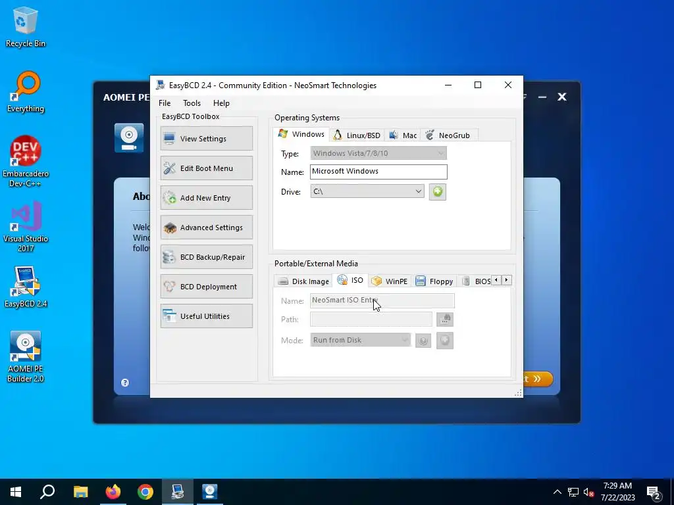
Task: Click the muted volume tray icon
Action: [588, 492]
